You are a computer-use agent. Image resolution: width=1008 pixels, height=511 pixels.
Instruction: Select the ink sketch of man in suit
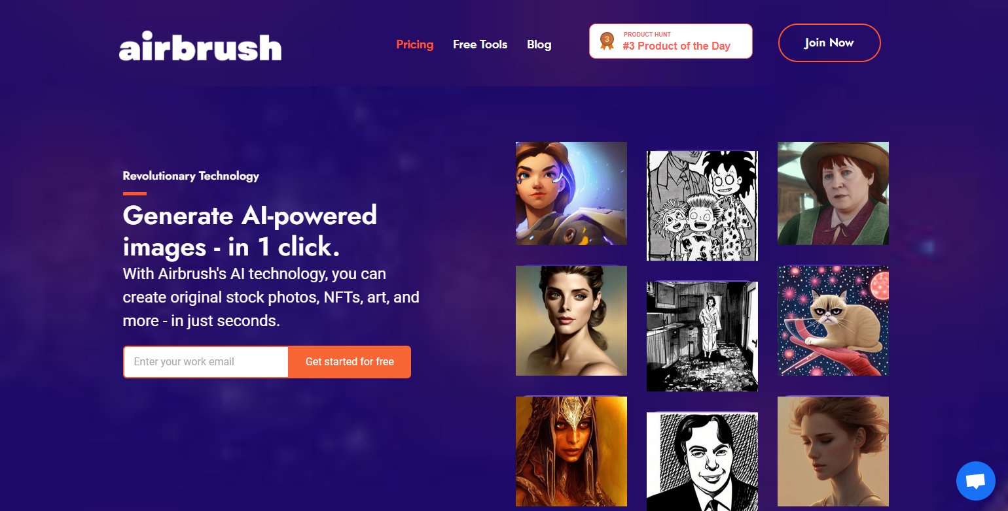(x=702, y=461)
